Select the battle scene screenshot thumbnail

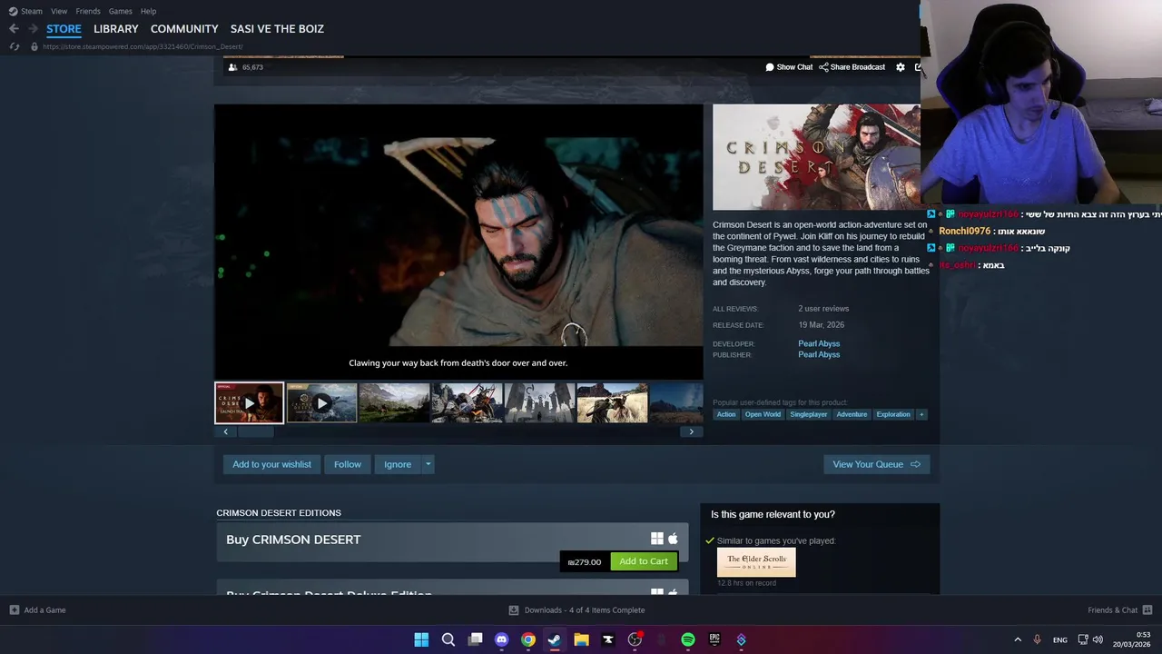click(467, 403)
